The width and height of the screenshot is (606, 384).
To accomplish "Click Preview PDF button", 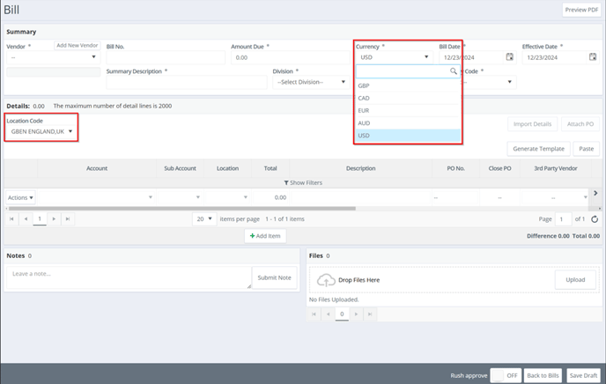I will (581, 10).
